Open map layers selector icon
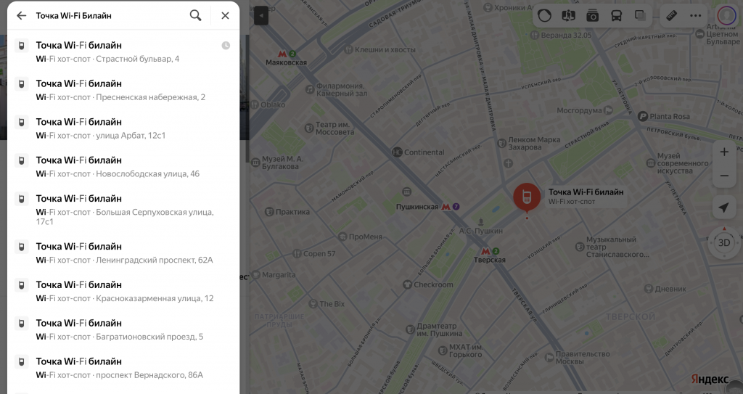The width and height of the screenshot is (743, 394). [640, 16]
